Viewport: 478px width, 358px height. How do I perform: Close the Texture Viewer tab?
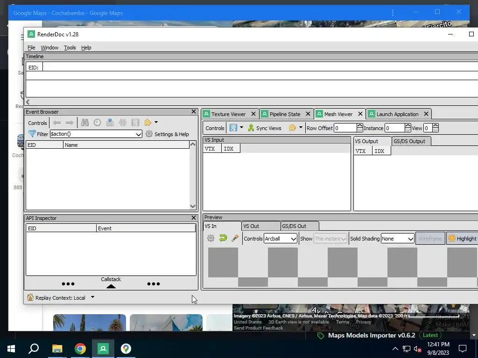[x=253, y=114]
